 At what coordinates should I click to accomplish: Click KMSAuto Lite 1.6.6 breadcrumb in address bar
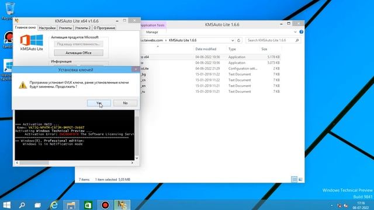point(183,40)
